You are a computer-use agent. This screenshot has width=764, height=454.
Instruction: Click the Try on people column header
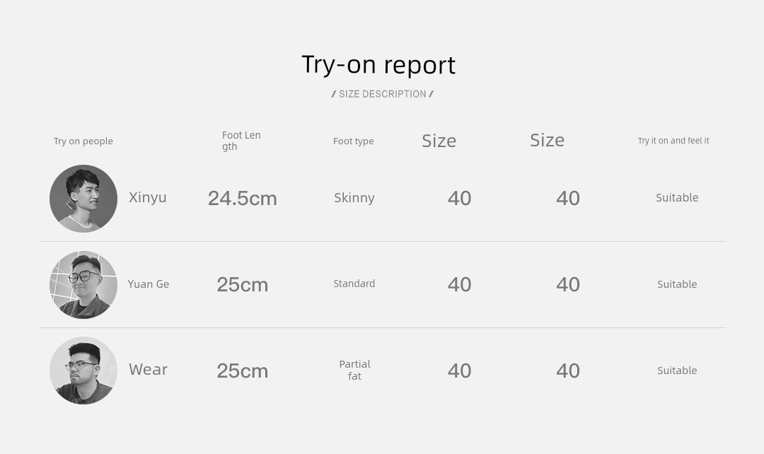(x=83, y=141)
